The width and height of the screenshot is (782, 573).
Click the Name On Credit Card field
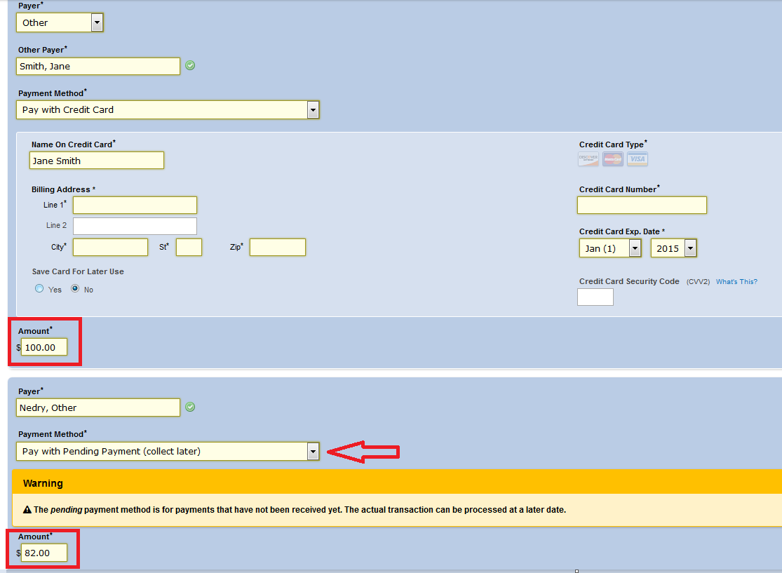pyautogui.click(x=97, y=161)
